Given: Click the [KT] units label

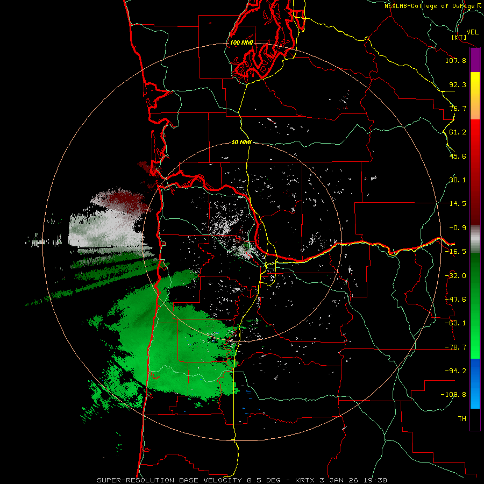Looking at the screenshot, I should [459, 37].
